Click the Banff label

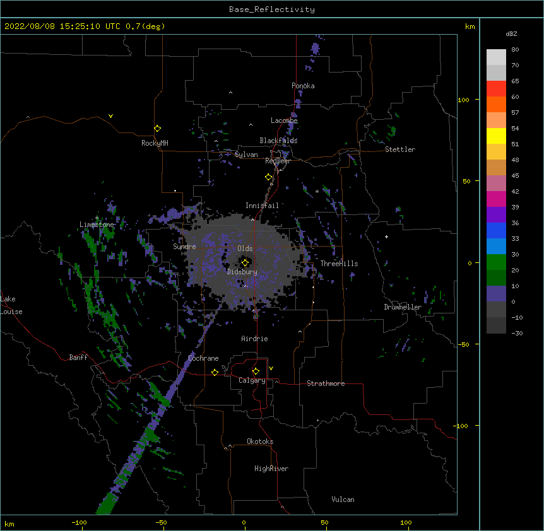[78, 358]
